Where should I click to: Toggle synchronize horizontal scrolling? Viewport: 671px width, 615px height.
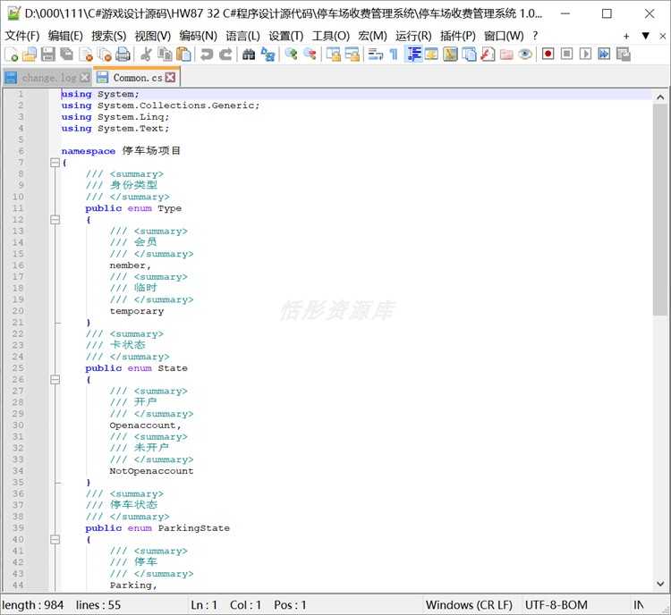pyautogui.click(x=352, y=55)
